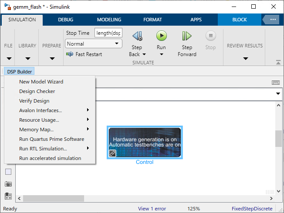Toggle Fast Restart option
The image size is (284, 213).
[84, 54]
